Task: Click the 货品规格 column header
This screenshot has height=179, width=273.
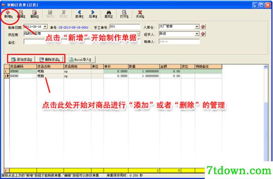Action: pos(77,66)
